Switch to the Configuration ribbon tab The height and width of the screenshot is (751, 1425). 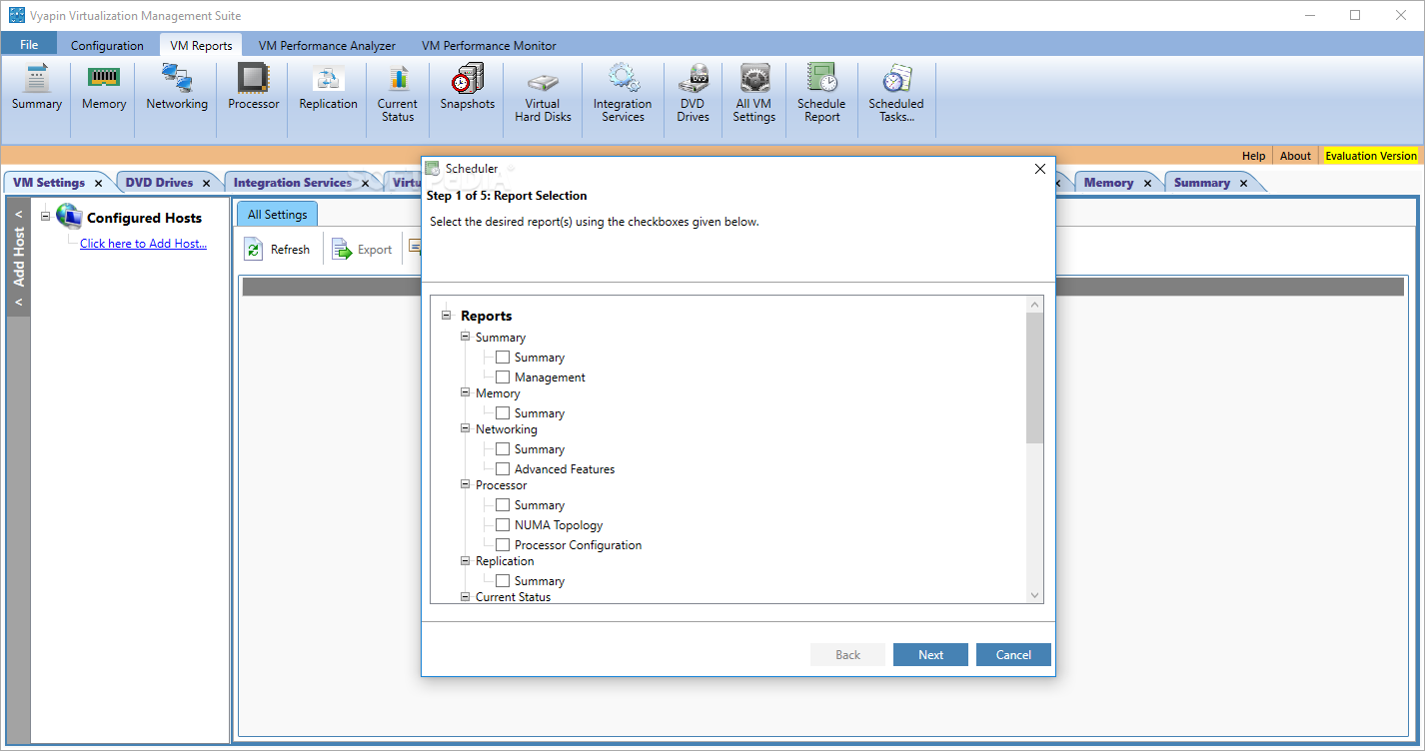107,46
